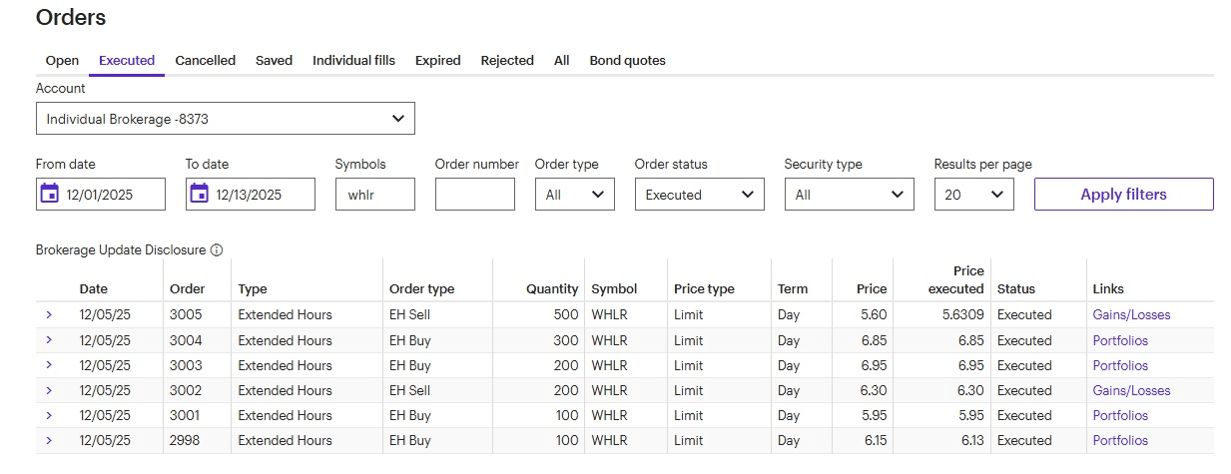Expand order 3004 row details
Viewport: 1231px width, 474px height.
tap(49, 340)
